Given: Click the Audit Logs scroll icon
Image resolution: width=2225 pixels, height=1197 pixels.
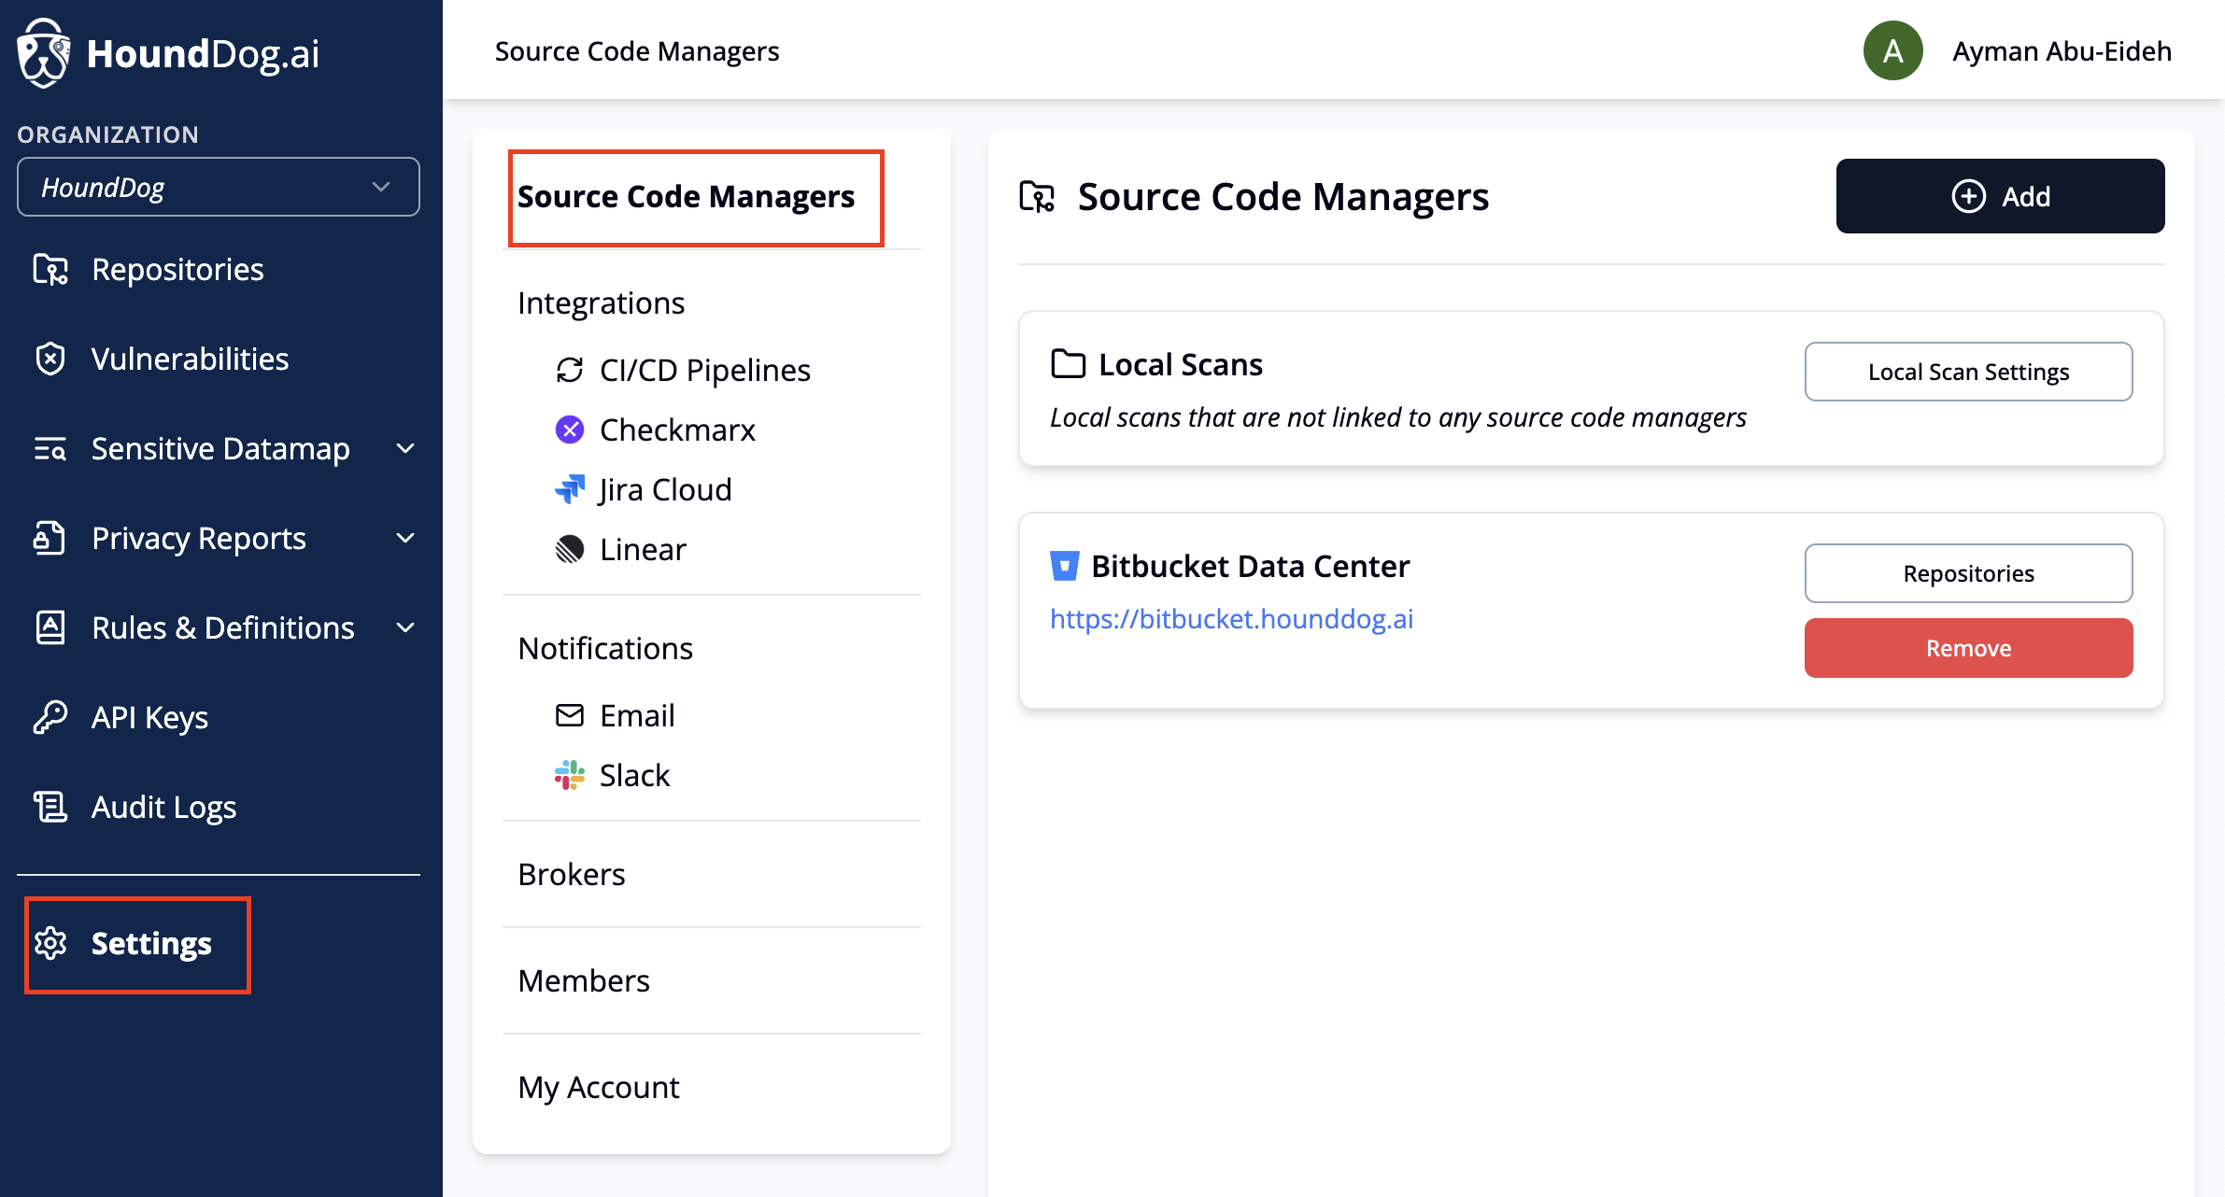Looking at the screenshot, I should coord(50,808).
